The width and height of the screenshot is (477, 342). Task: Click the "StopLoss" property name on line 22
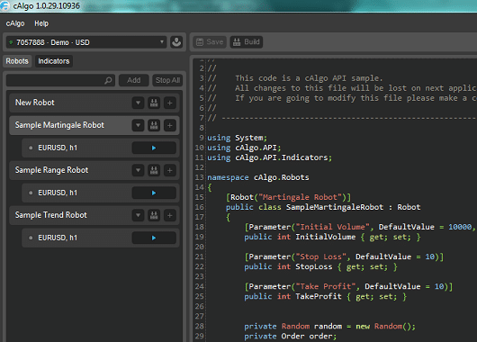(314, 266)
